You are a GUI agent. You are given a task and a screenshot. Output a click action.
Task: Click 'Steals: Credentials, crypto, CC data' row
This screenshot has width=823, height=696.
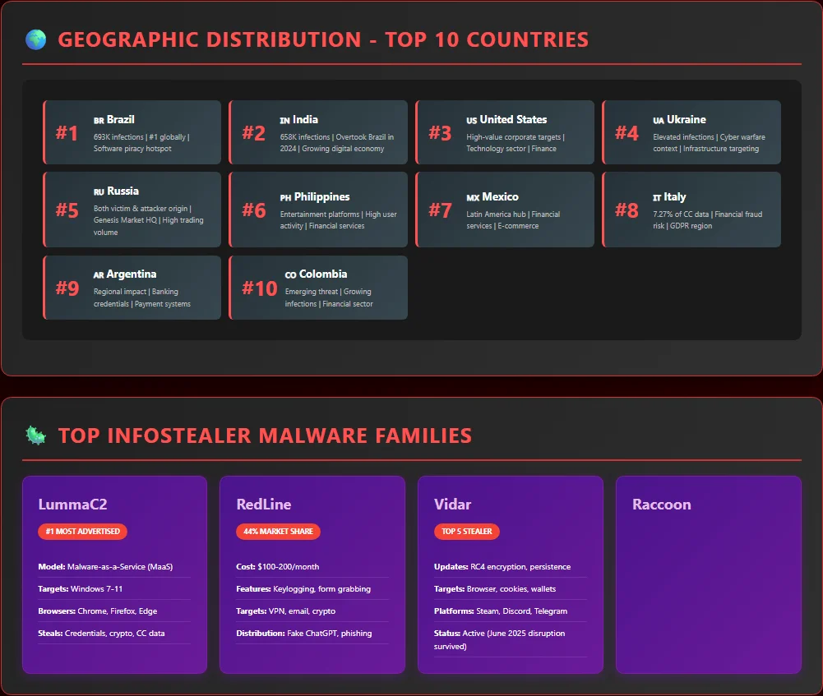(x=114, y=633)
